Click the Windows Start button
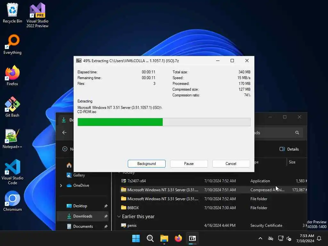Screen dimensions: 328x246 pos(136,238)
